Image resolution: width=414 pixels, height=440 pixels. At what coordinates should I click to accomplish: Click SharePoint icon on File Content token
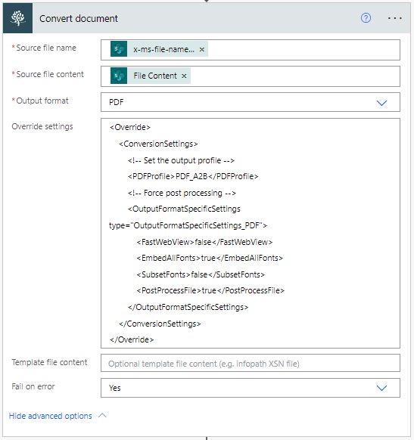pyautogui.click(x=119, y=76)
